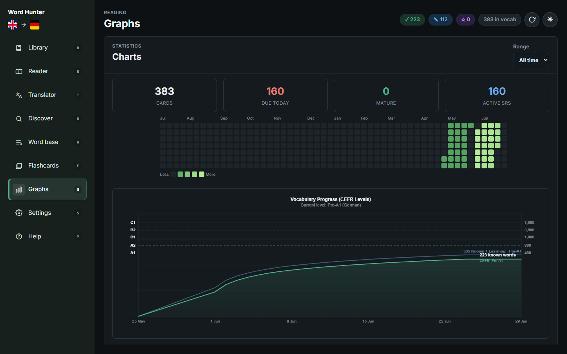
Task: Click the refresh button in header
Action: [x=532, y=20]
